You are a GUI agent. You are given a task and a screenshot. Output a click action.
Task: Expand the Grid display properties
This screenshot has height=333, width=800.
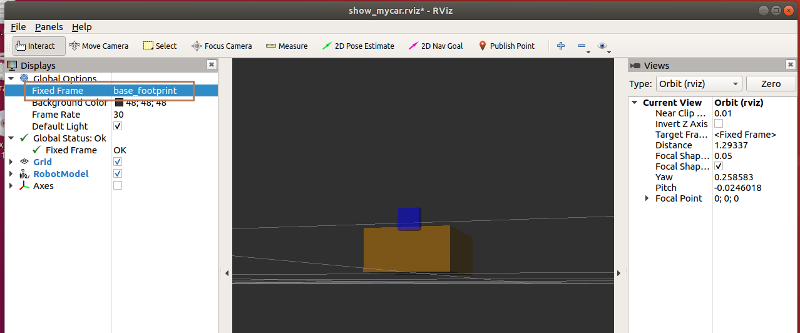(x=11, y=161)
